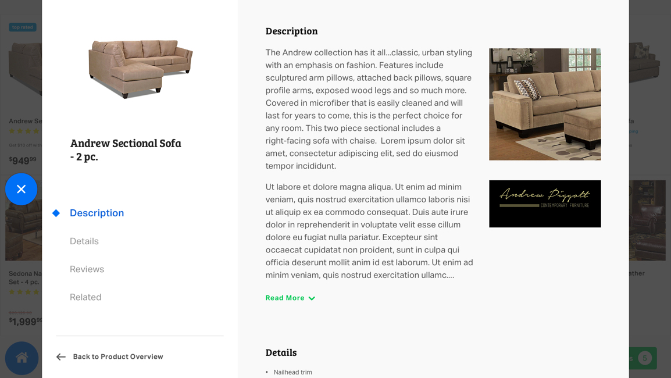Show the Related products section

[x=85, y=297]
